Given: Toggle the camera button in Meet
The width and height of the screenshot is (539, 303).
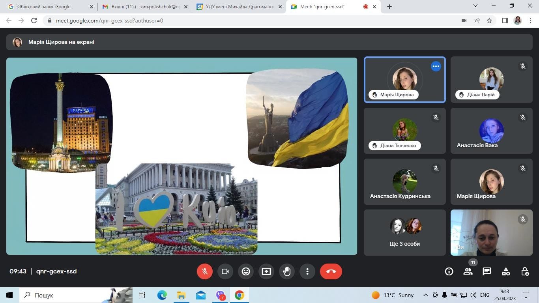Looking at the screenshot, I should coord(225,271).
